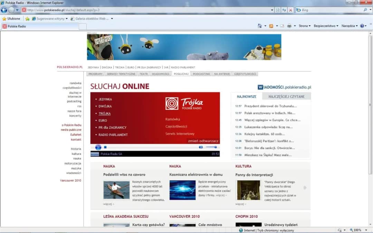Screen dimensions: 373x233
Task: Click the Stop loading icon in the address bar
Action: point(290,10)
